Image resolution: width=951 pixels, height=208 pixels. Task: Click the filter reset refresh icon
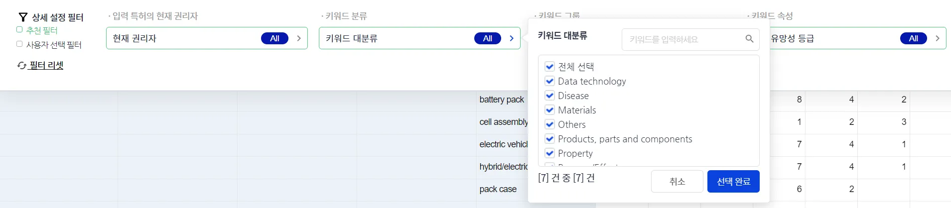(22, 66)
